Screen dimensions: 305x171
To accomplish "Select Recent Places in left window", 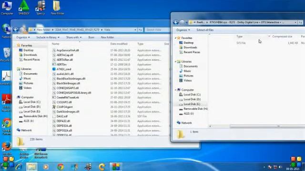I will tap(31, 59).
